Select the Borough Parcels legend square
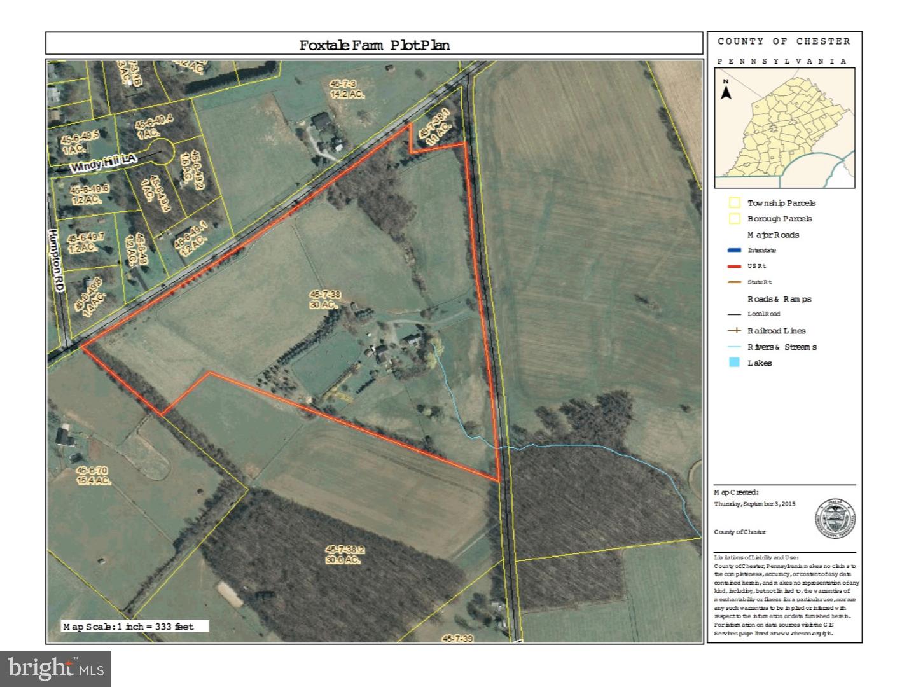916x687 pixels. tap(735, 219)
